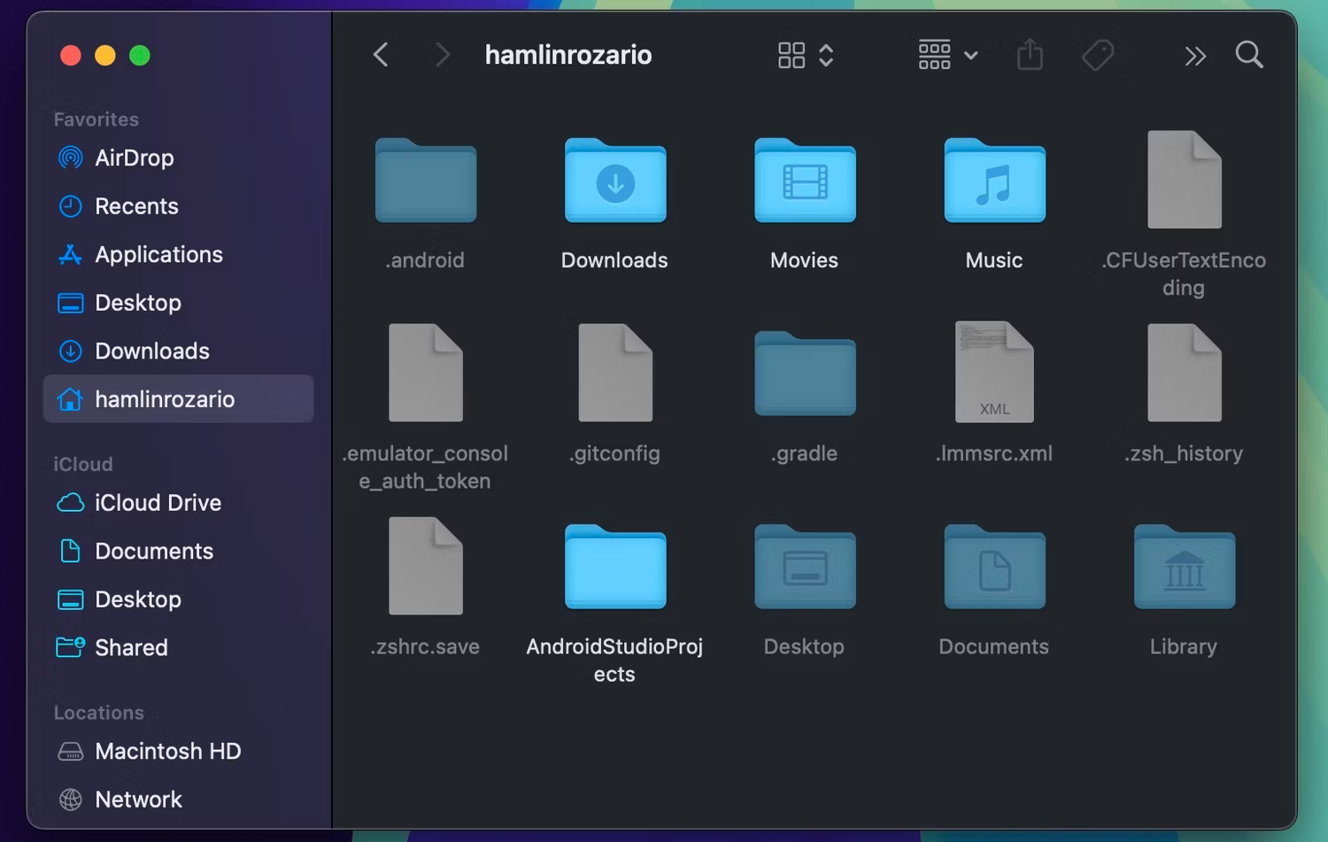Open the Movies folder
Image resolution: width=1328 pixels, height=842 pixels.
pos(804,182)
